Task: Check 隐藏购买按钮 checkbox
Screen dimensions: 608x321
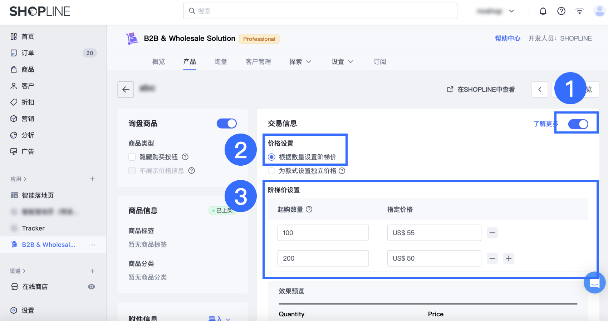Action: [x=132, y=157]
